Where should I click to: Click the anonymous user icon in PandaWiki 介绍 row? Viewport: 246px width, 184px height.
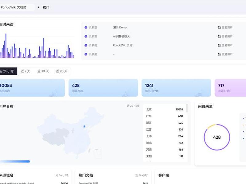(219, 45)
